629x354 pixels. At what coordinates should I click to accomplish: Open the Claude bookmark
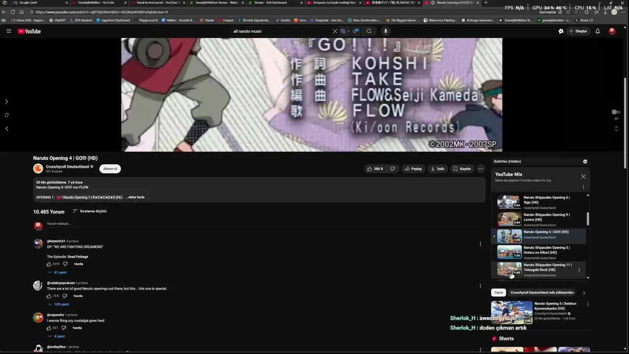pyautogui.click(x=206, y=20)
